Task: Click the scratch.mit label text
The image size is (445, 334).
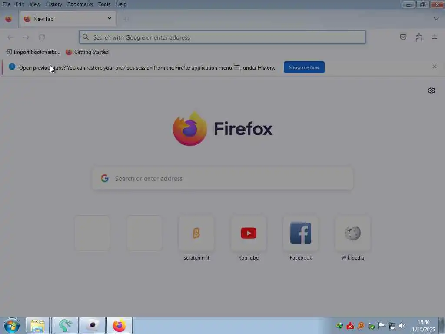Action: [x=196, y=257]
